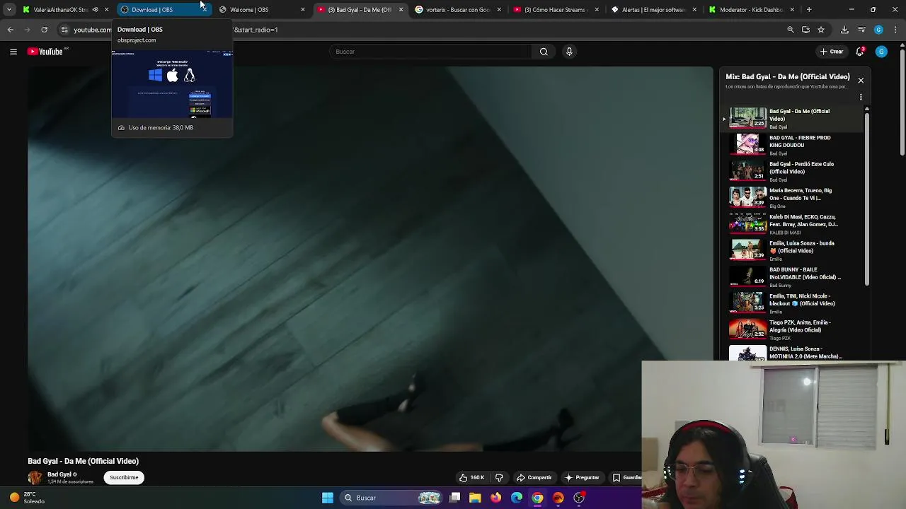The width and height of the screenshot is (906, 509).
Task: Click the page vertical scrollbar
Action: click(x=902, y=103)
